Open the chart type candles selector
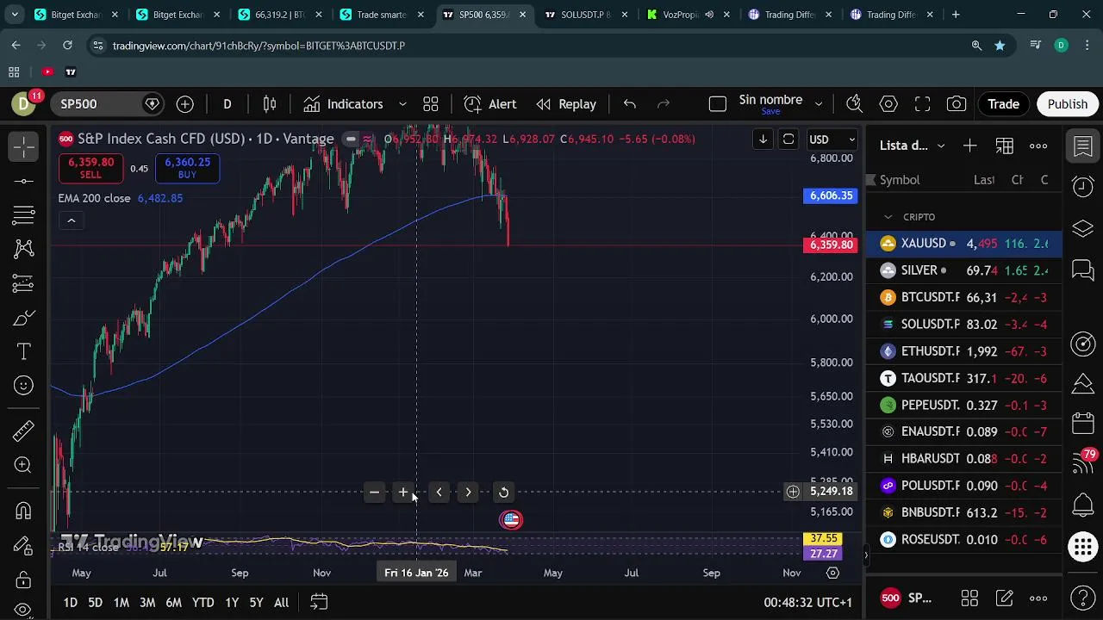 (x=270, y=104)
